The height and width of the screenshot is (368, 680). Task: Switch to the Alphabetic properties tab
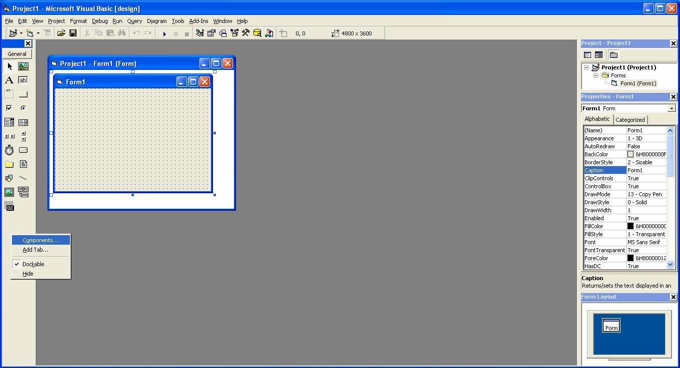tap(597, 119)
